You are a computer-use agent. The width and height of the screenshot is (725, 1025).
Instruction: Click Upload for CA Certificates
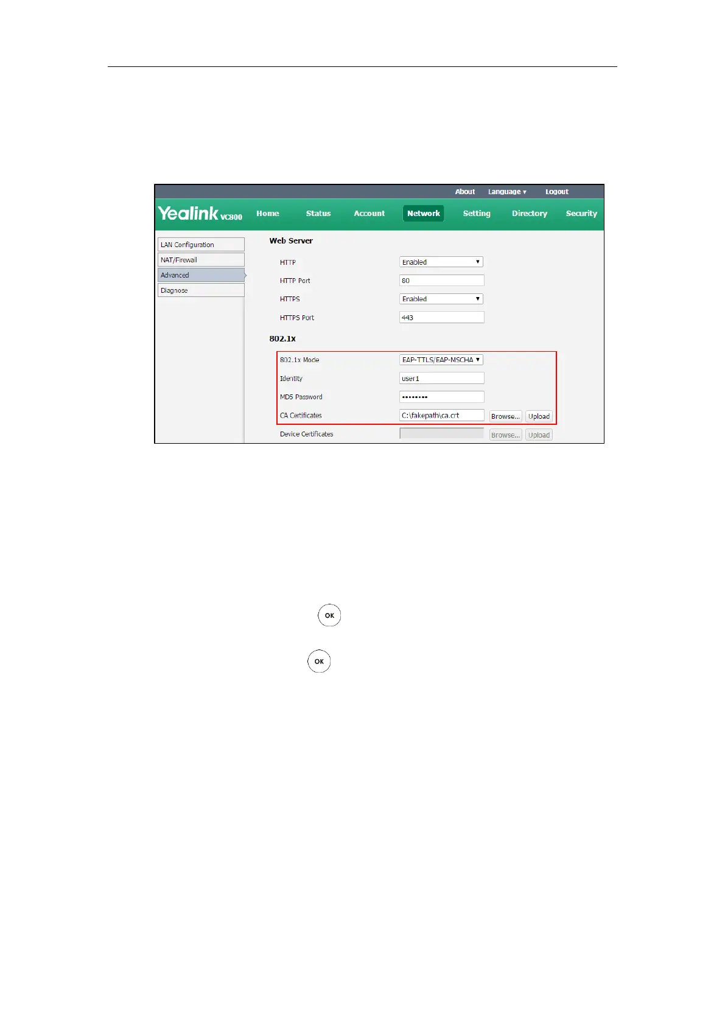tap(539, 416)
